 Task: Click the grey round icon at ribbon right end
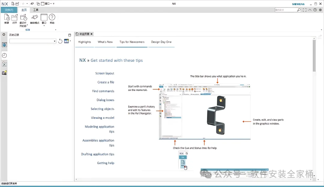[x=320, y=10]
